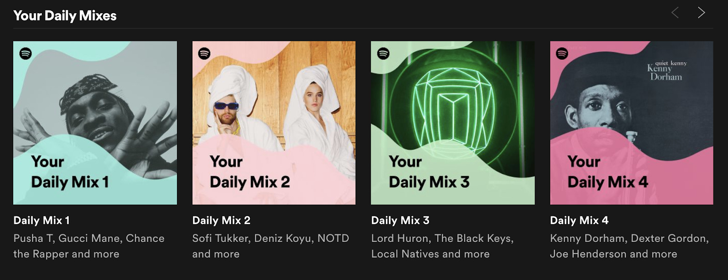Click the previous arrow in Daily Mixes
Viewport: 728px width, 280px height.
tap(675, 13)
